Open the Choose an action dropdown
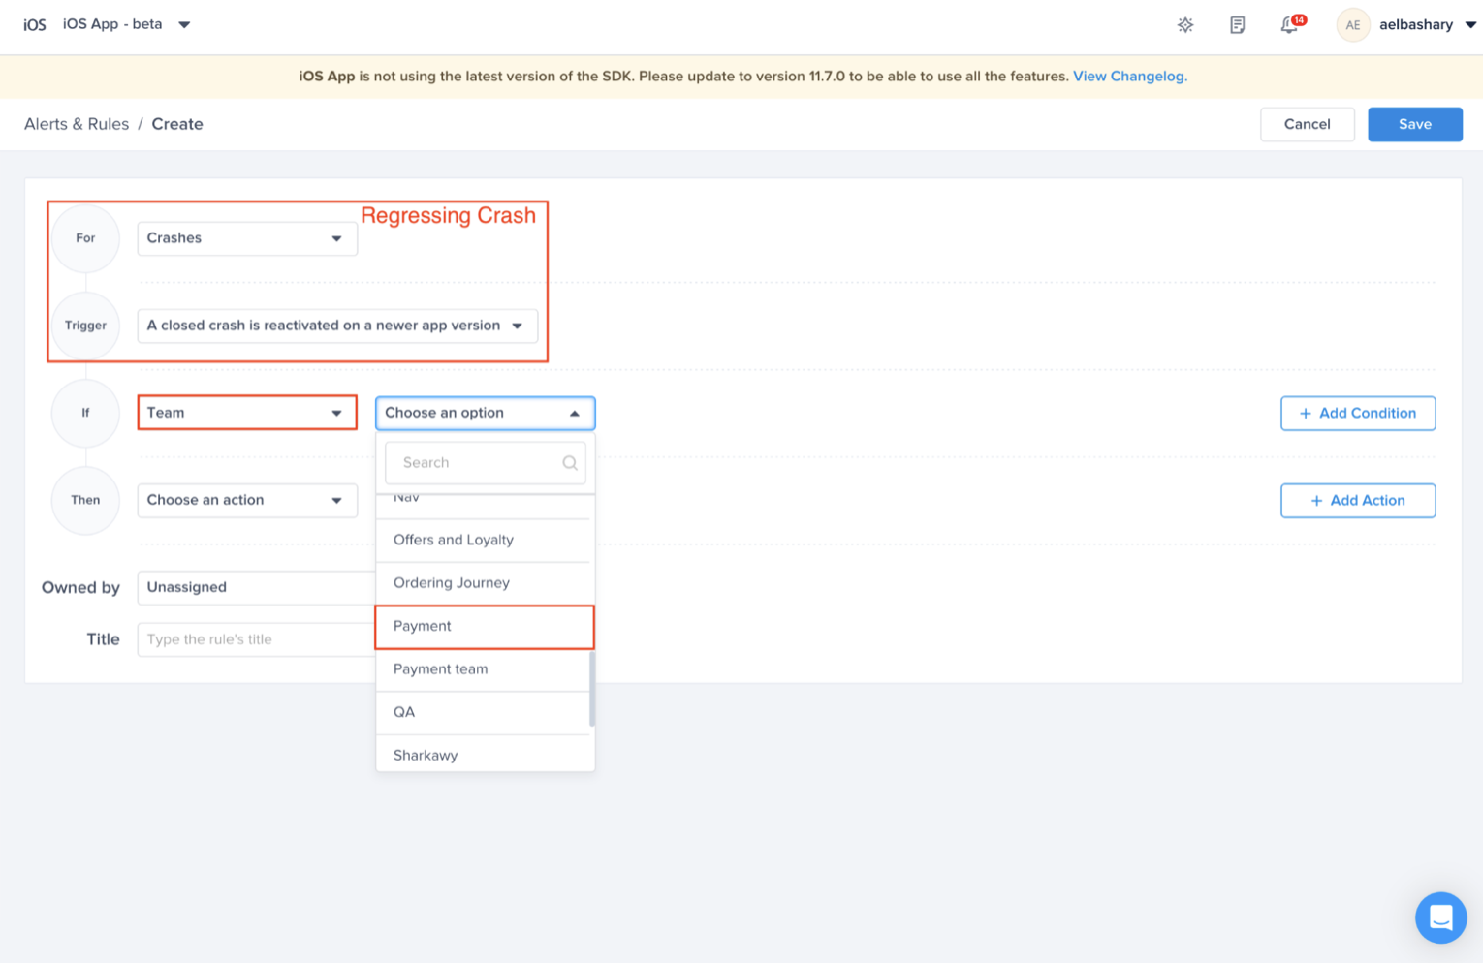The width and height of the screenshot is (1483, 963). [x=246, y=501]
